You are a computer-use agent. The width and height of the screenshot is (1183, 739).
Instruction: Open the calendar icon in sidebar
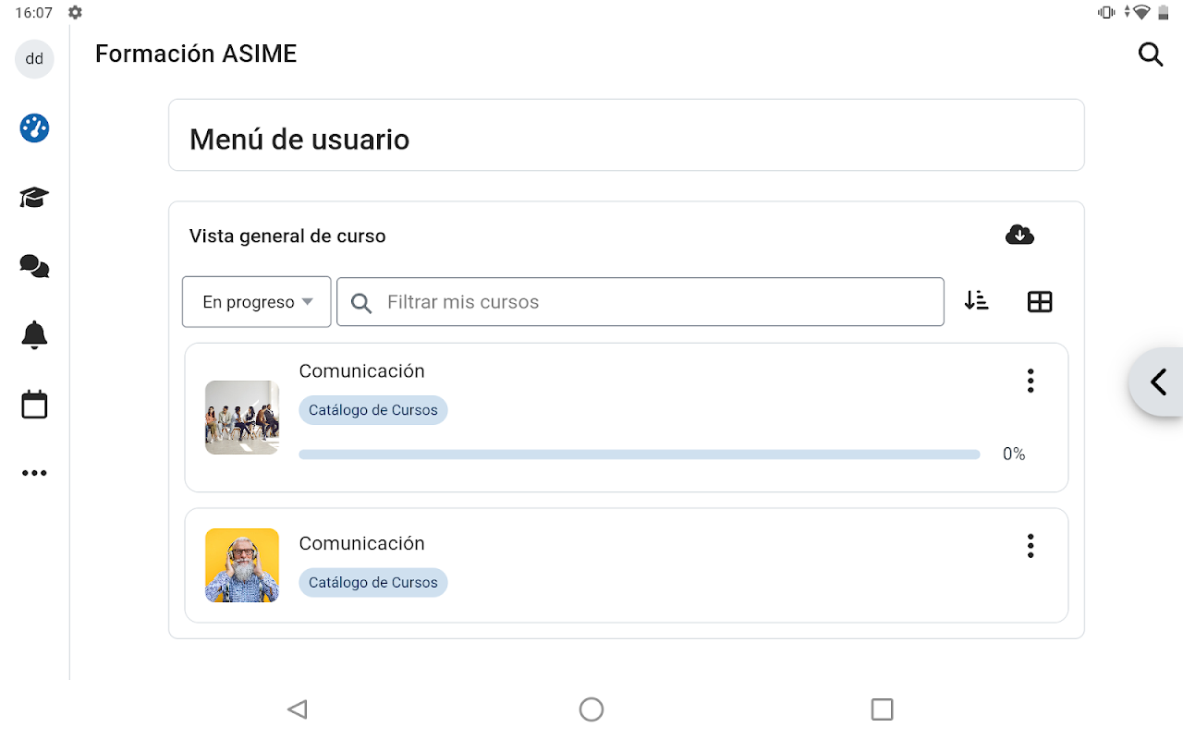34,405
